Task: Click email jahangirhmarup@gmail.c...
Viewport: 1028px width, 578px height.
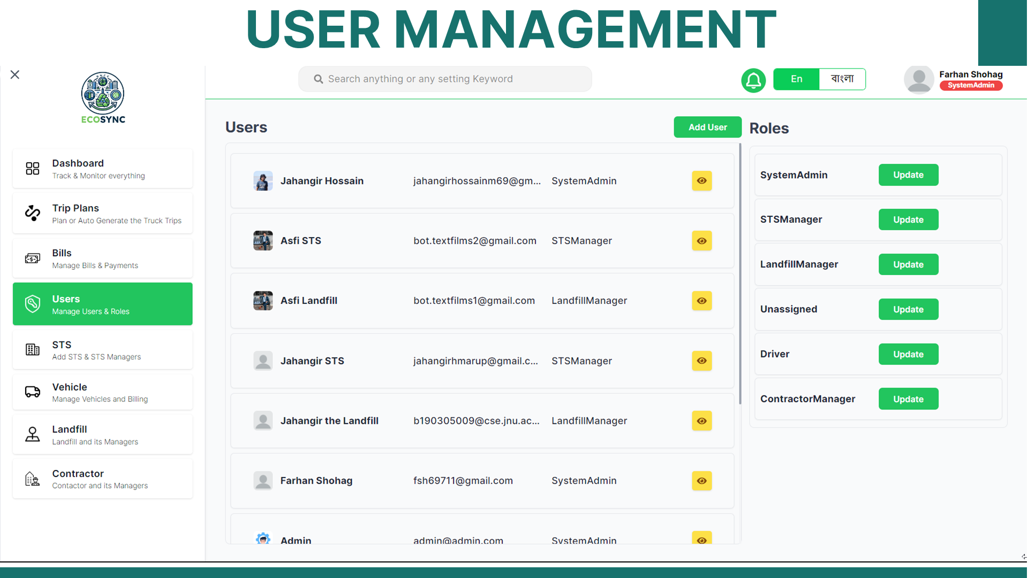Action: pyautogui.click(x=475, y=361)
